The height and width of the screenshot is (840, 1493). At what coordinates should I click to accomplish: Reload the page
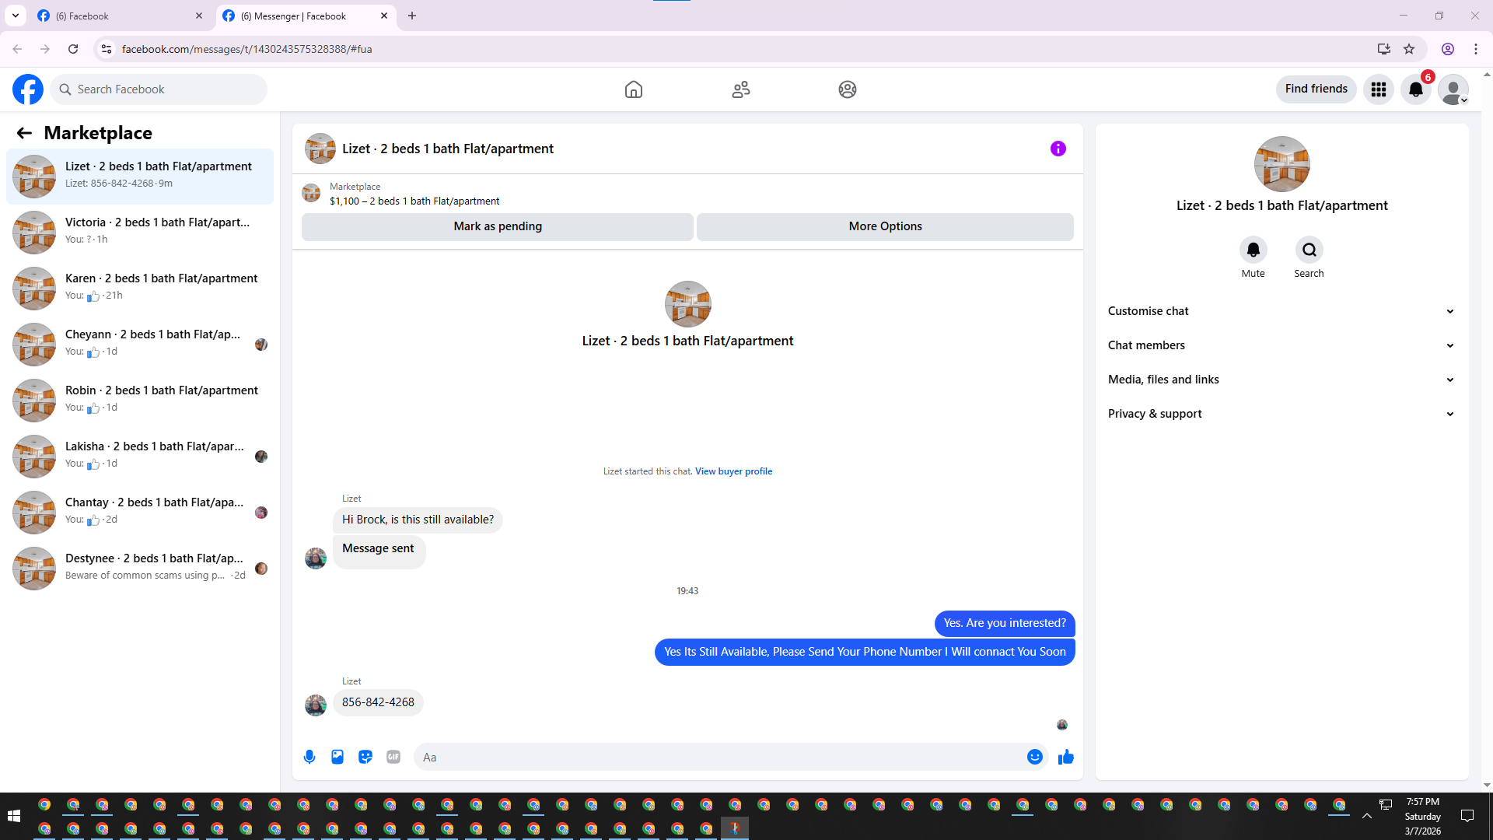73,49
